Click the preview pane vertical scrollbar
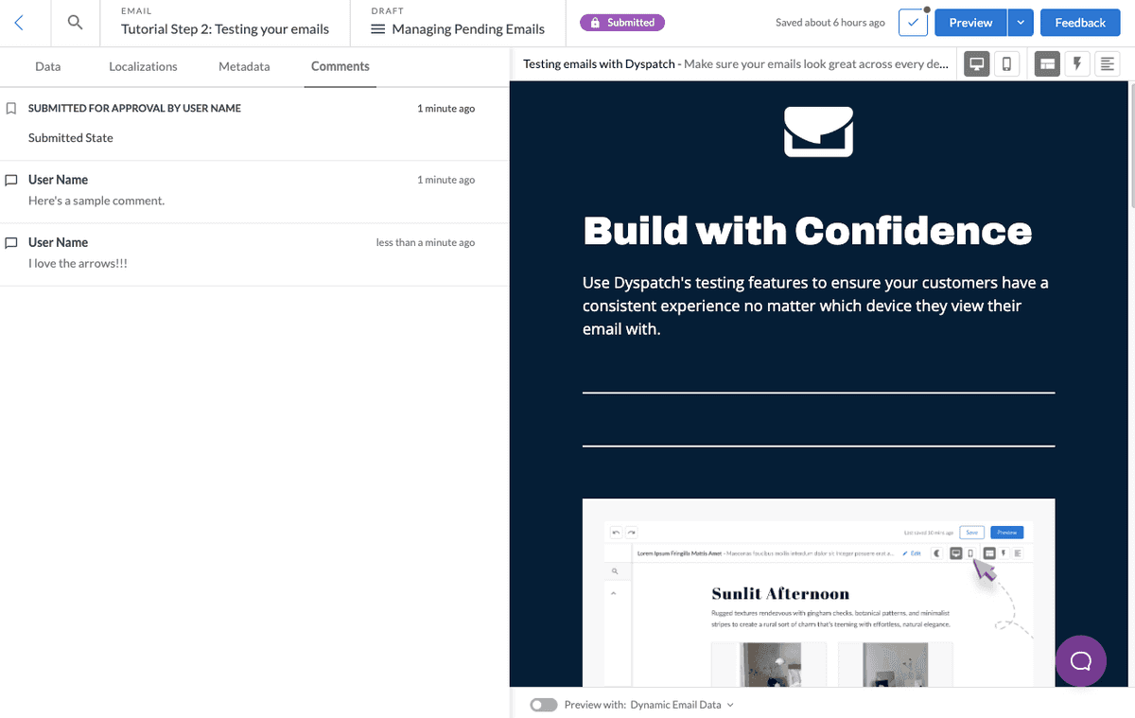The height and width of the screenshot is (718, 1135). (x=1132, y=145)
